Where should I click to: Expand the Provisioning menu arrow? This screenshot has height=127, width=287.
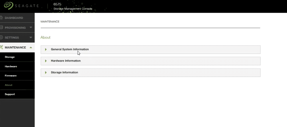(31, 27)
